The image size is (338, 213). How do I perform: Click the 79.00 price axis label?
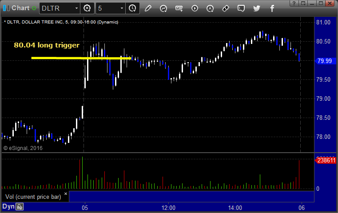[323, 99]
